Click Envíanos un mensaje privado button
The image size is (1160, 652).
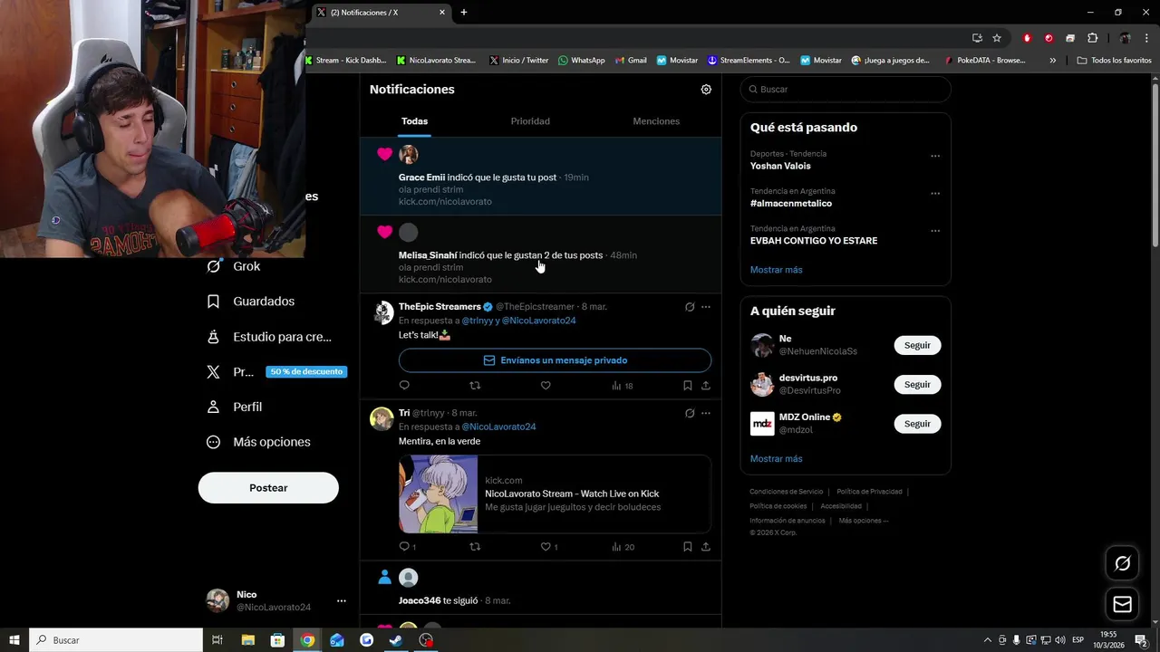click(555, 360)
